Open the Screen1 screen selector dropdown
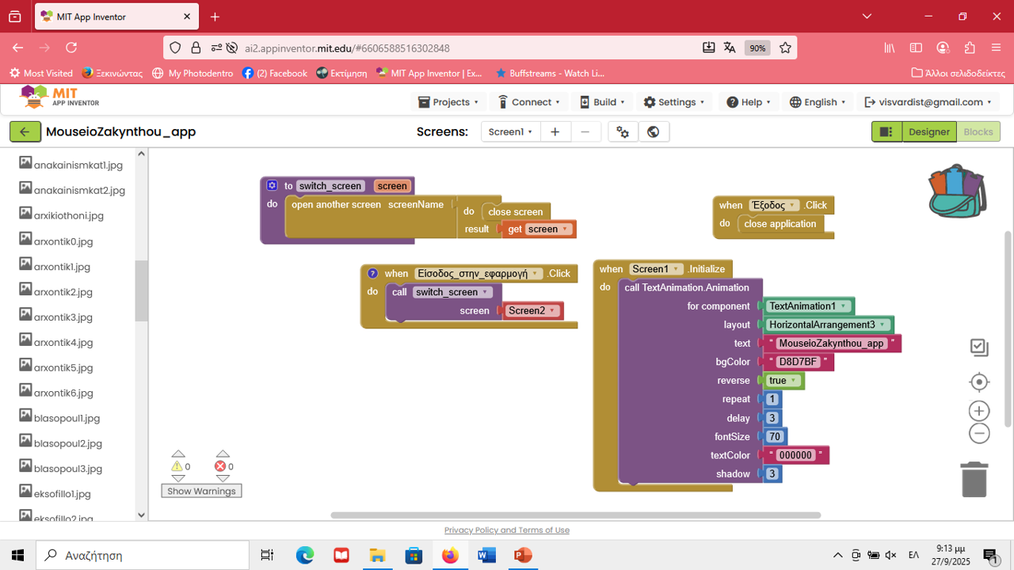The image size is (1014, 570). tap(510, 131)
